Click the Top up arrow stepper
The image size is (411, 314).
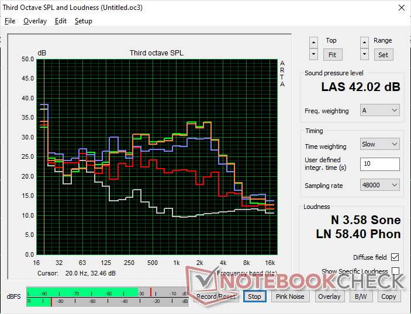(x=314, y=42)
